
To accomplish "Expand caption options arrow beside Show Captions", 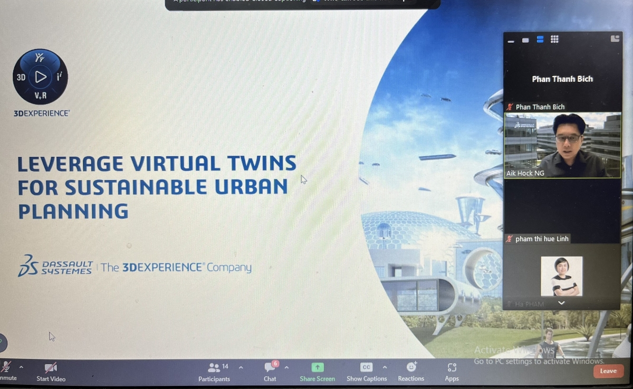I will click(x=385, y=367).
